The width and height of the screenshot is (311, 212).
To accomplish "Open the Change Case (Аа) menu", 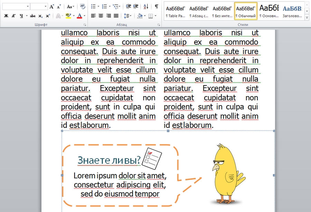I will (70, 7).
